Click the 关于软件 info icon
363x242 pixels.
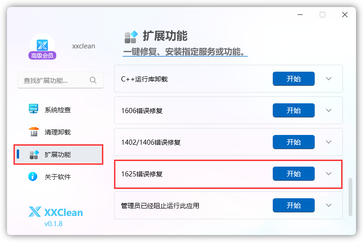(x=34, y=177)
